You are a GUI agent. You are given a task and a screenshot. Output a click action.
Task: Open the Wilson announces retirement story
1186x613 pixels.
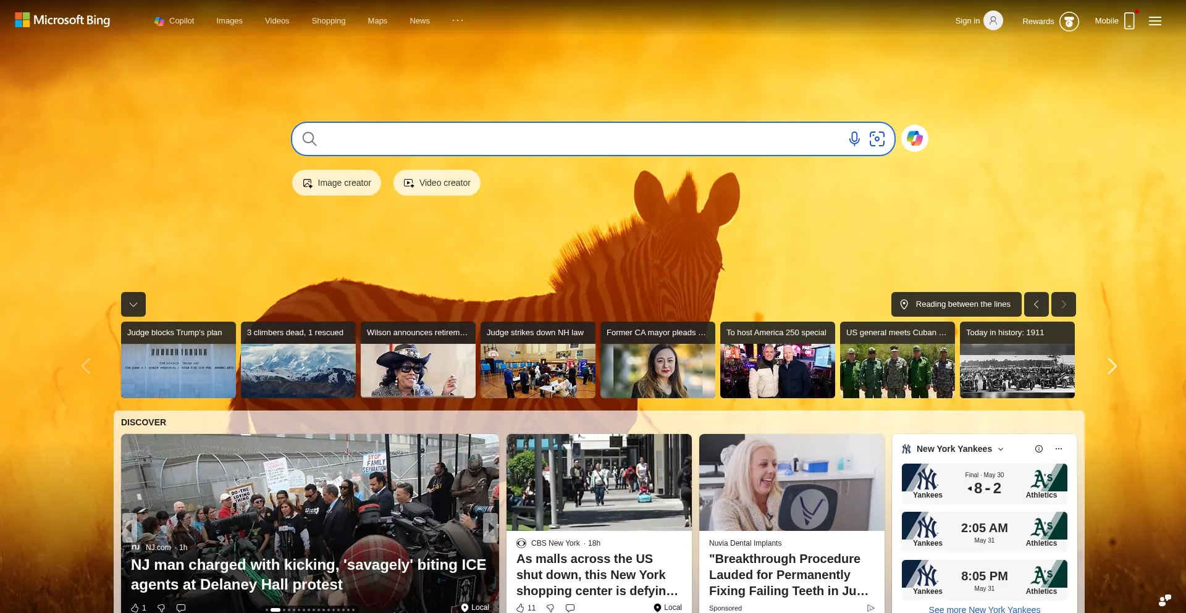pos(418,360)
